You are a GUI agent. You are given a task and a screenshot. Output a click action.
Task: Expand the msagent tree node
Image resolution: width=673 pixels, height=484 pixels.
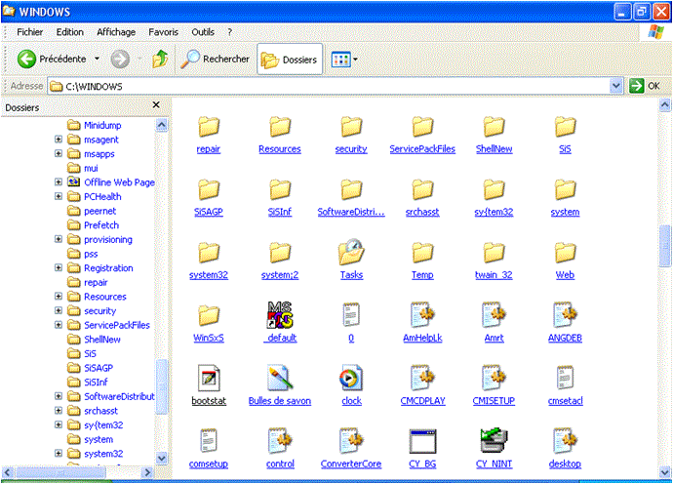tap(59, 140)
